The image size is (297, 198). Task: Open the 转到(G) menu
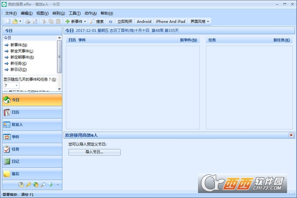[58, 13]
